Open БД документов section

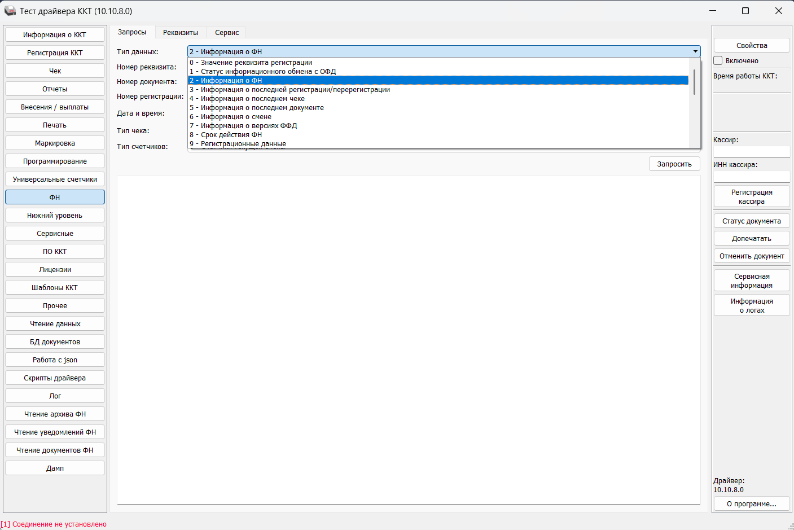pos(55,341)
